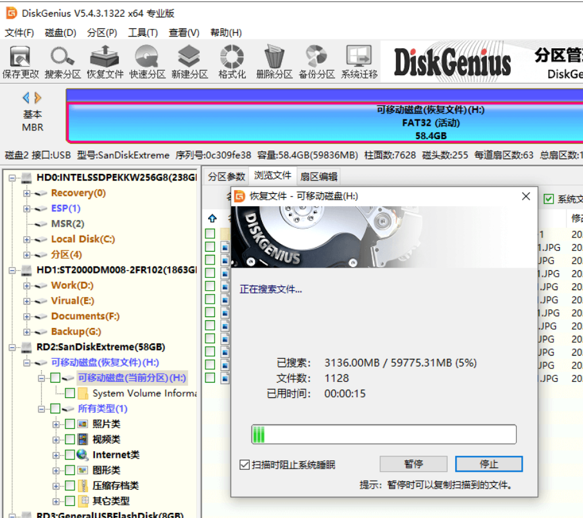The height and width of the screenshot is (518, 583).
Task: Click the 照片类 category icon
Action: pos(83,424)
